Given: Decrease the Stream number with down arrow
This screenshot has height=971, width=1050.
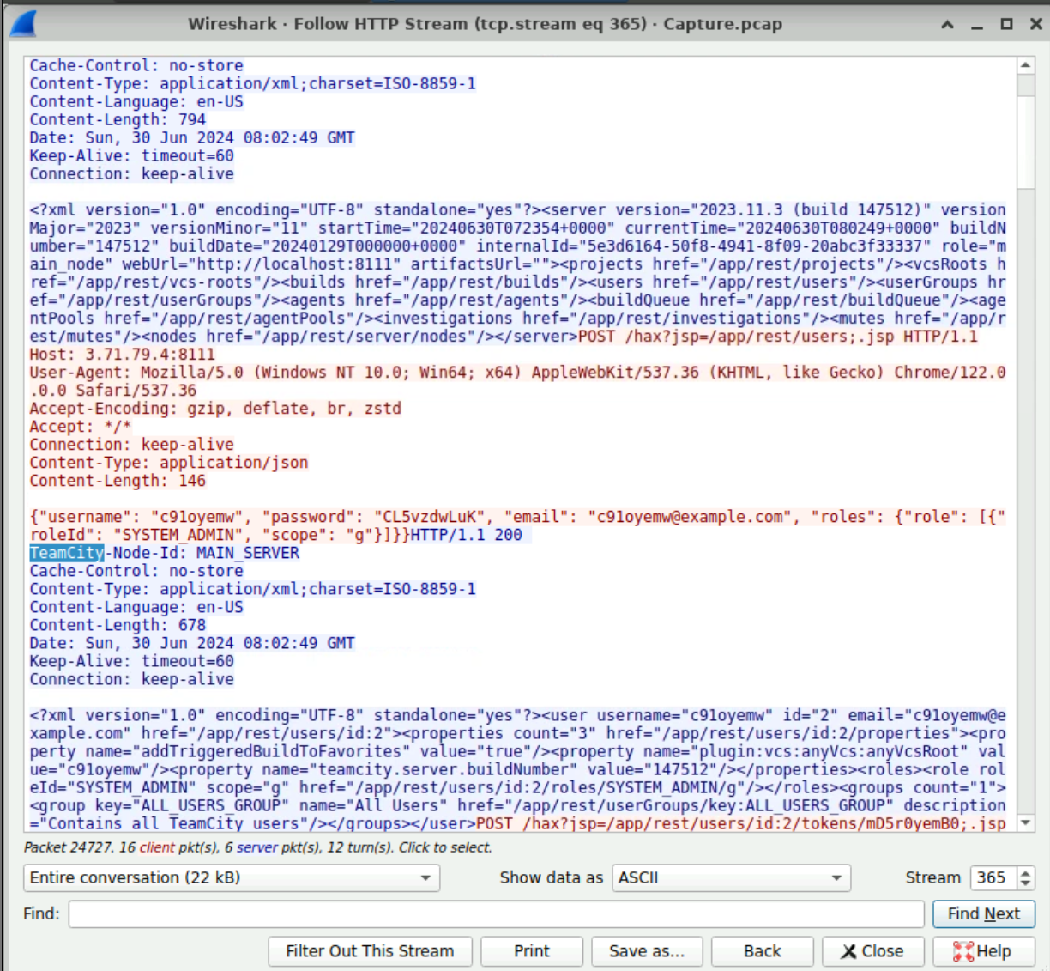Looking at the screenshot, I should pyautogui.click(x=1025, y=884).
